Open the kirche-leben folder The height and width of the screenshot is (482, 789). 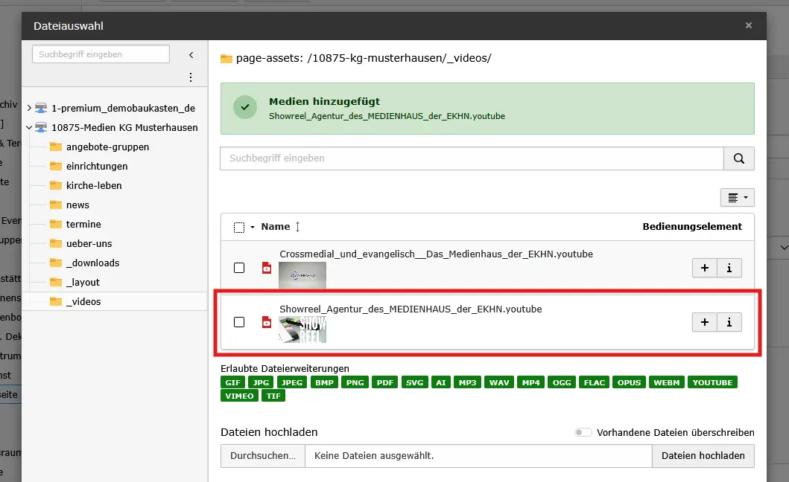[x=93, y=186]
